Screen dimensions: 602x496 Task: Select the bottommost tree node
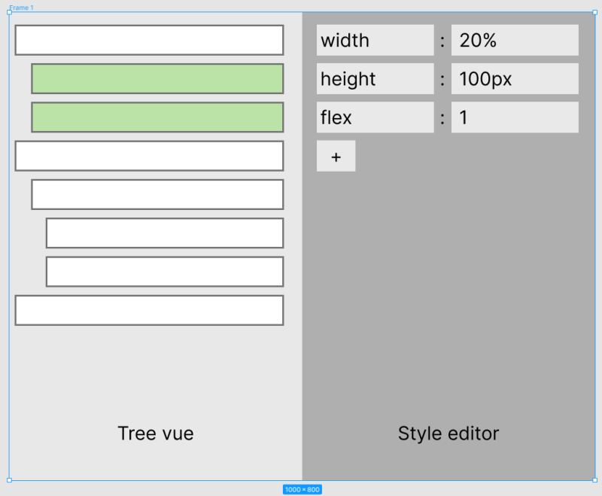pyautogui.click(x=148, y=310)
